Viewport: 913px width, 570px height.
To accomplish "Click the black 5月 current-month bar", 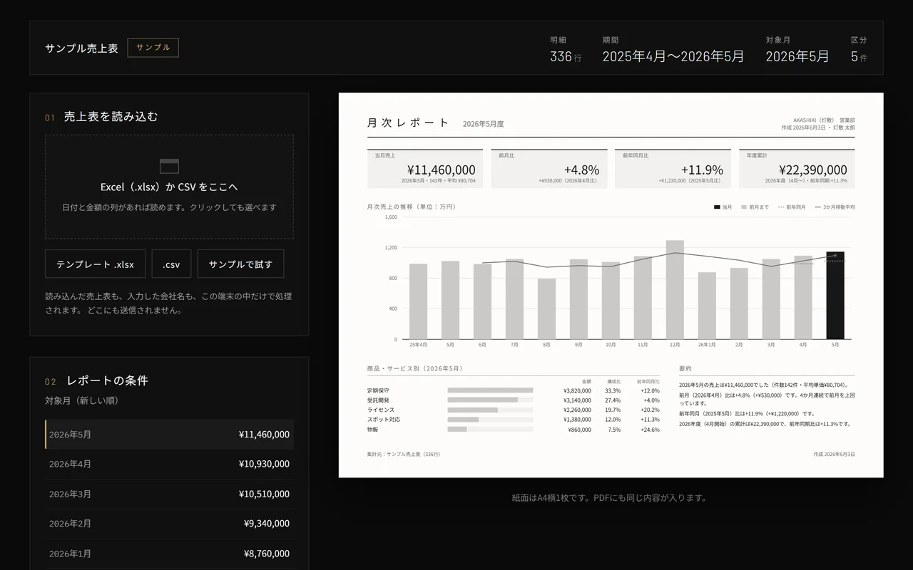I will [x=835, y=296].
